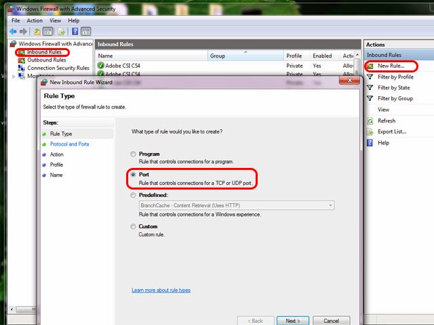Click the Connection Security Rules icon
The image size is (434, 325).
(x=22, y=68)
